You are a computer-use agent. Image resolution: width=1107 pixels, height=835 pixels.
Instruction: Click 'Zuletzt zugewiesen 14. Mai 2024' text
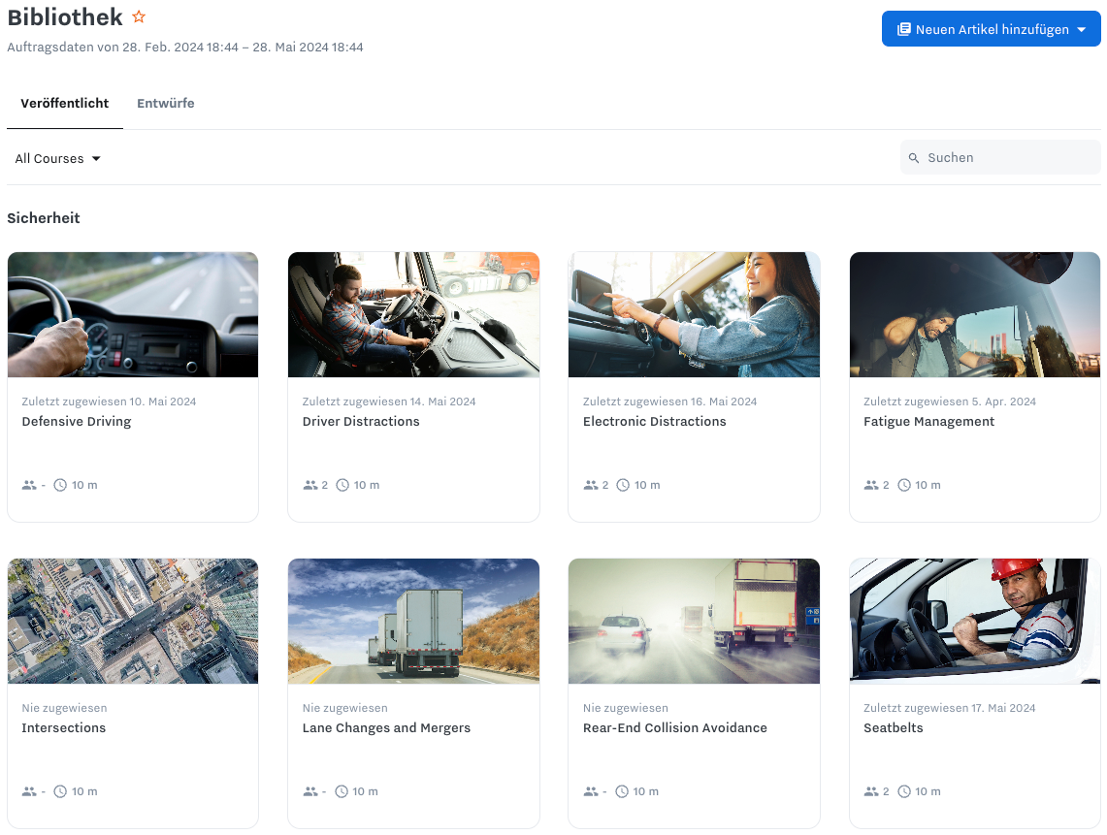point(389,401)
